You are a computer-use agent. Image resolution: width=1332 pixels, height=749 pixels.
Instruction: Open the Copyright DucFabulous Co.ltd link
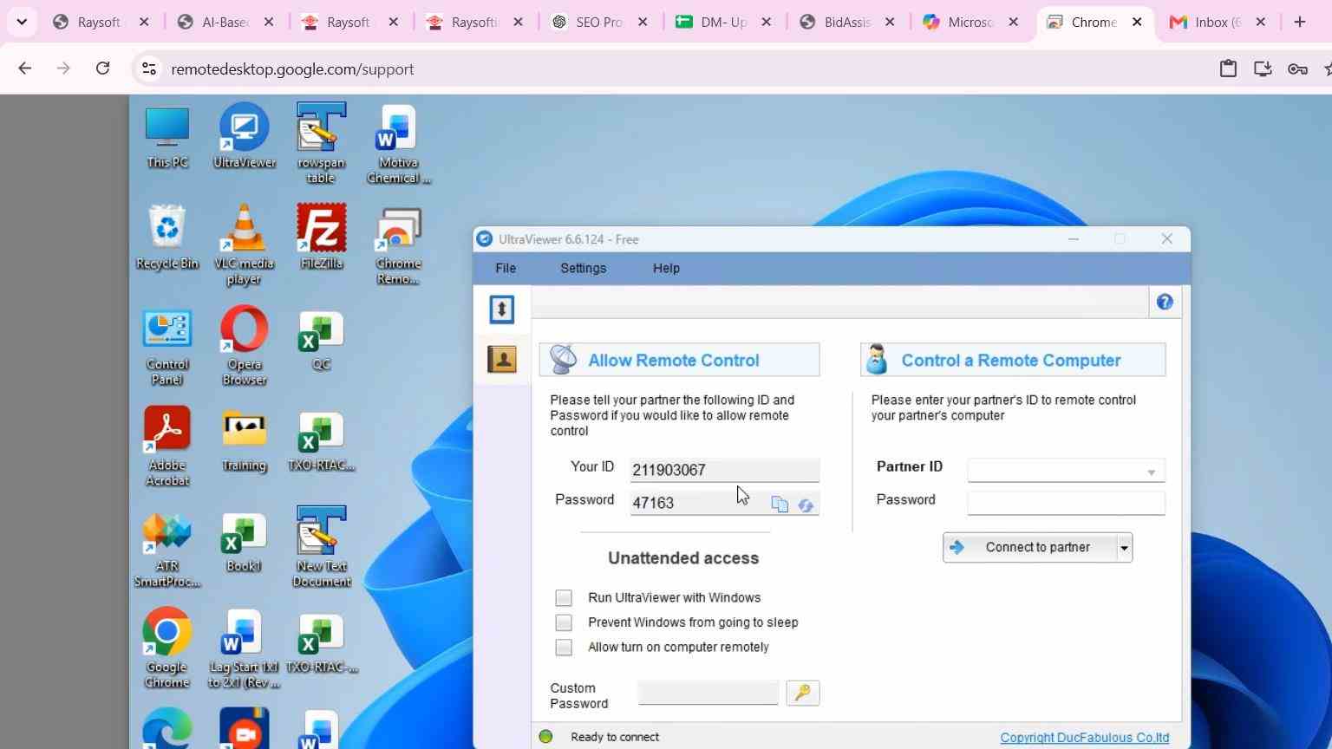tap(1084, 738)
